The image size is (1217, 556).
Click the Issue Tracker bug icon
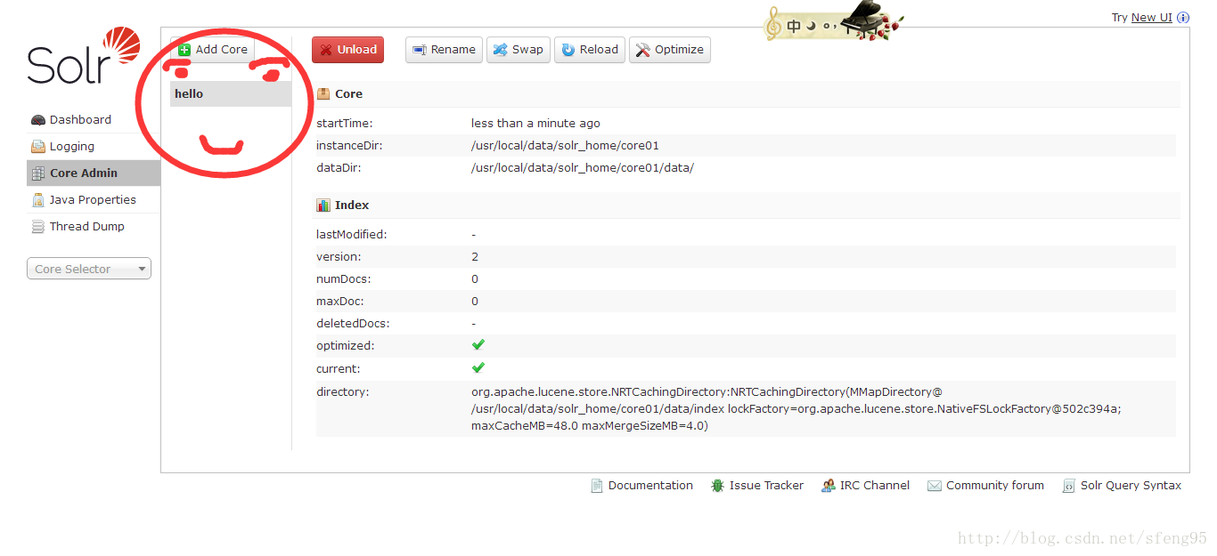pyautogui.click(x=717, y=486)
